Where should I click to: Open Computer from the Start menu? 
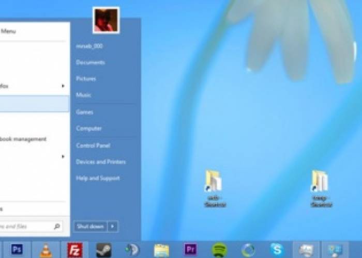(x=88, y=128)
